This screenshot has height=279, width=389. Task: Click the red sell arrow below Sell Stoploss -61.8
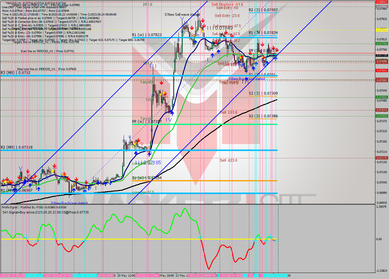tap(203, 20)
